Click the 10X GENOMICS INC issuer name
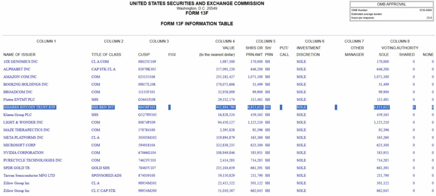Viewport: 436px width, 196px height. tap(20, 62)
